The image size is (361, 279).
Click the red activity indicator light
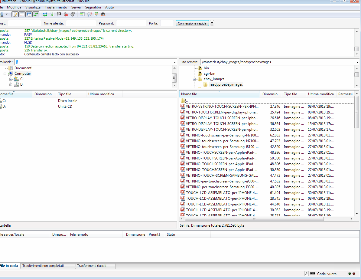[354, 274]
